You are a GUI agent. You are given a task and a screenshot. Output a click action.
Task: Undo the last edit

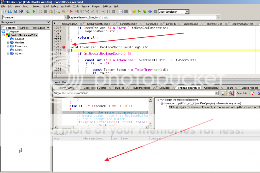pyautogui.click(x=28, y=12)
